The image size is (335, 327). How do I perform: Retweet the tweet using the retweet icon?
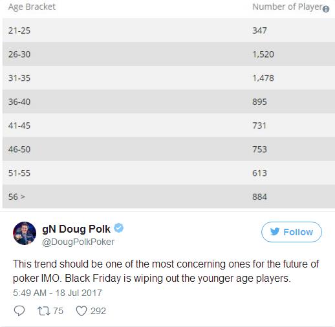coord(44,311)
